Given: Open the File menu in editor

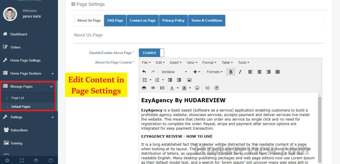Looking at the screenshot, I should pyautogui.click(x=146, y=63).
